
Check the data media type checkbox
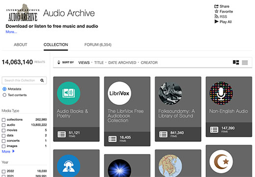3,135
